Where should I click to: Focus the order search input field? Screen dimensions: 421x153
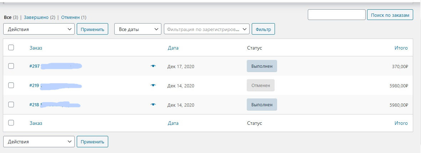tap(336, 15)
